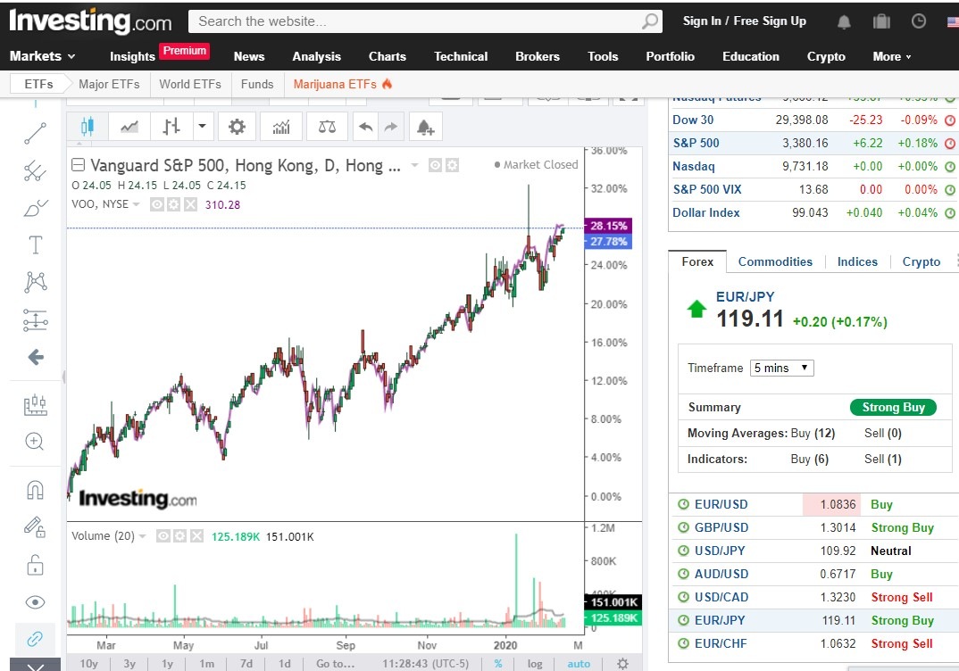
Task: Toggle visibility of VOO comparison series
Action: coord(156,204)
